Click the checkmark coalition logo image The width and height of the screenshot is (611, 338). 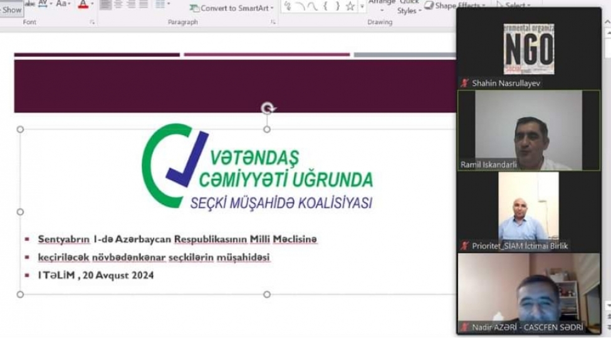pos(174,165)
